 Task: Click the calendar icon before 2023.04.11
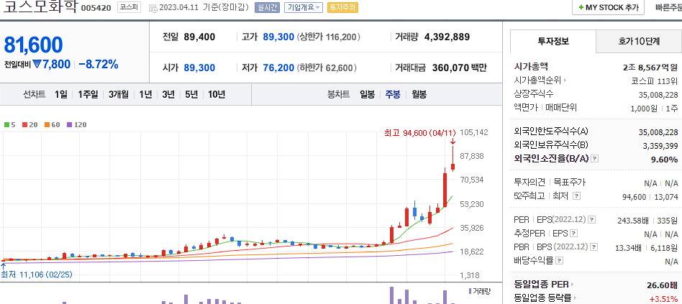click(153, 8)
